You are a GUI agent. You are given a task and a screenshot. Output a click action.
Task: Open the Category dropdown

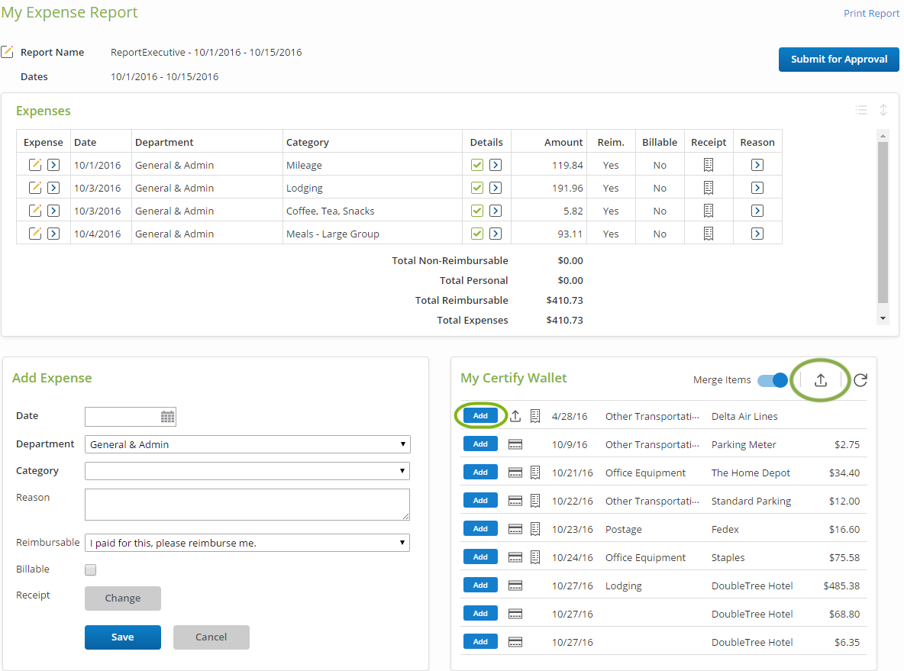[402, 470]
